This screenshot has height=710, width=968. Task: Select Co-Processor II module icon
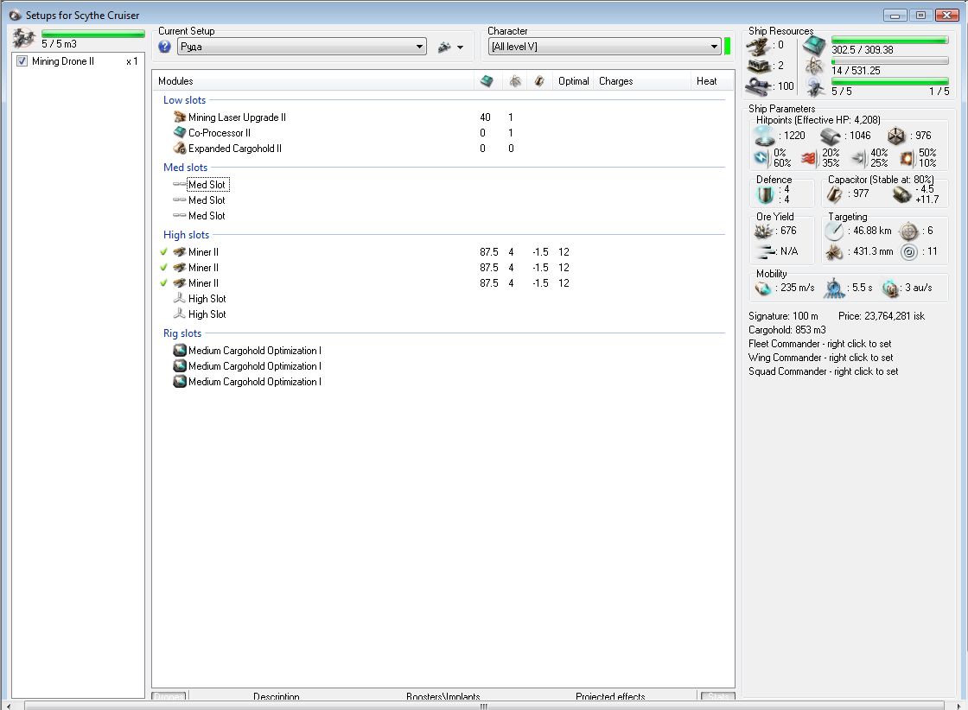[180, 132]
